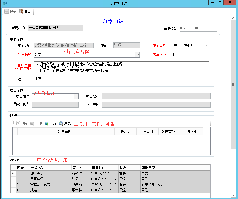Click the 保存 save toolbar icon

point(7,11)
